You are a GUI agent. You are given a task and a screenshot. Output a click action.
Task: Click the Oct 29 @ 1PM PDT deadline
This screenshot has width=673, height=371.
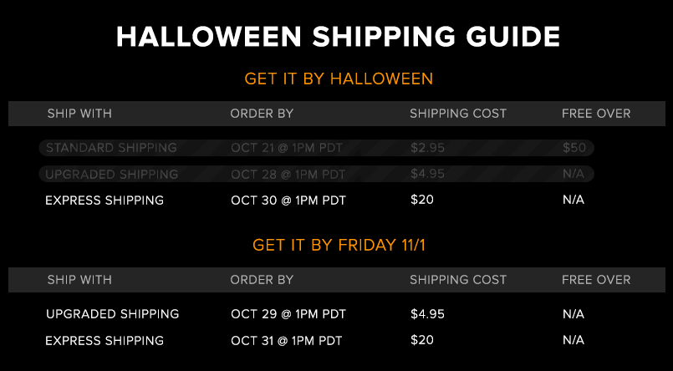pyautogui.click(x=288, y=314)
